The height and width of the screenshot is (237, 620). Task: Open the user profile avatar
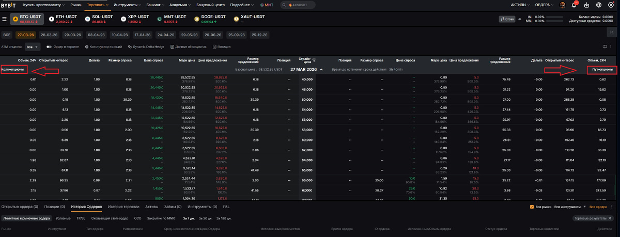[x=563, y=5]
